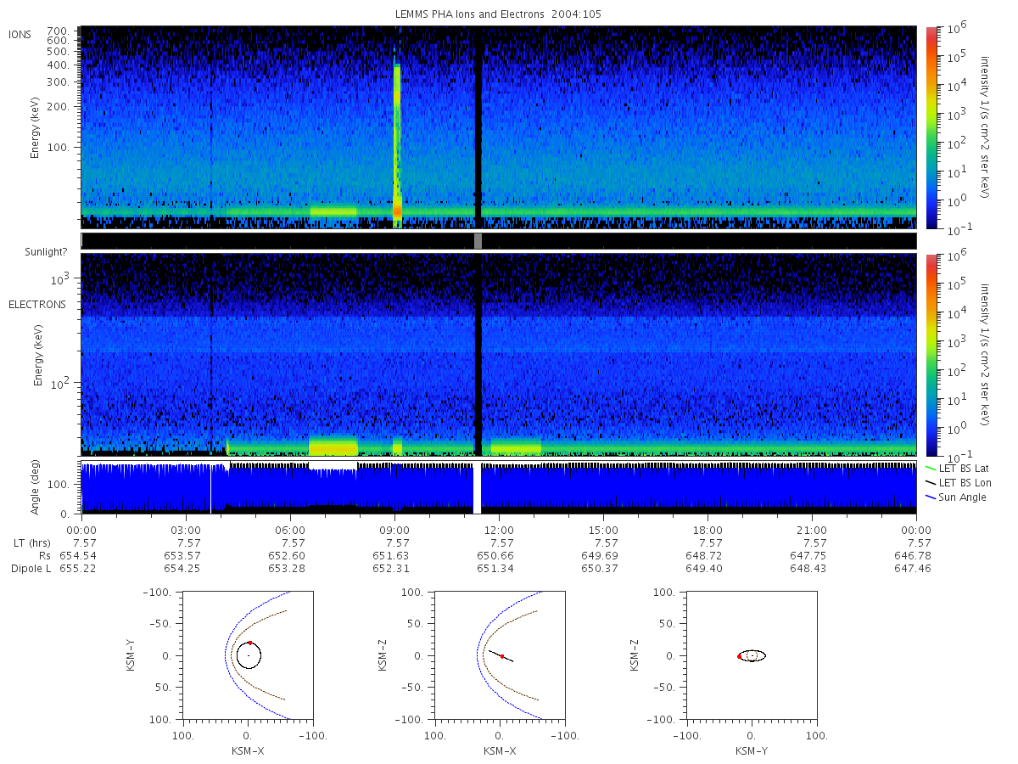Click the gray marker in the Sunlight bar

click(x=478, y=241)
